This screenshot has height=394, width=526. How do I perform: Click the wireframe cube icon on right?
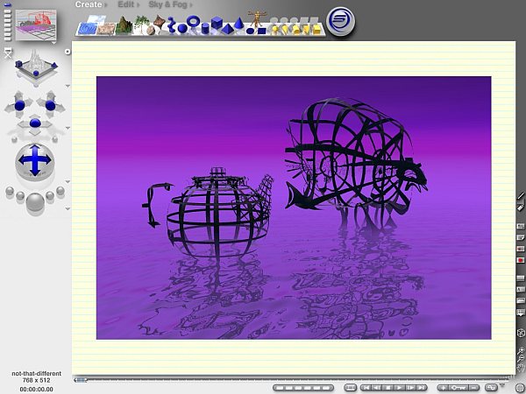point(521,333)
